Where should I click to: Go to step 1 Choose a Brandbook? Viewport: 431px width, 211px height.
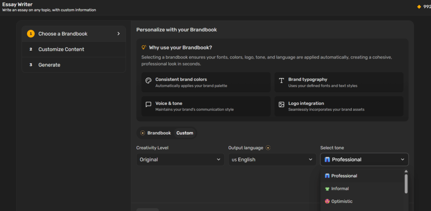[74, 34]
